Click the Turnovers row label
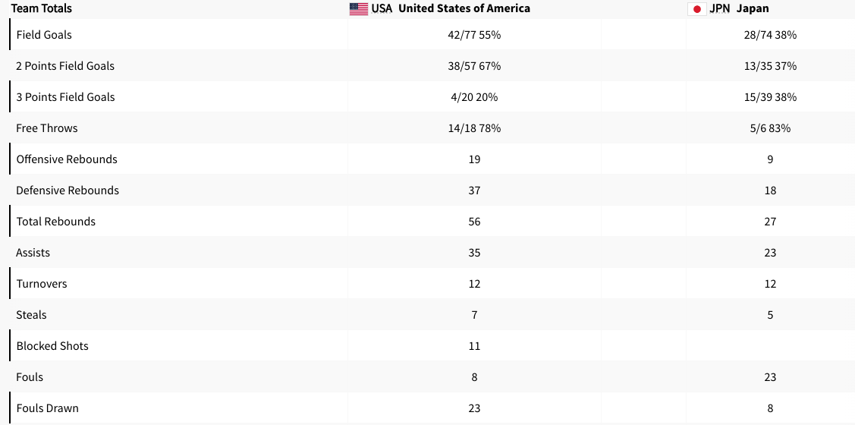Image resolution: width=855 pixels, height=425 pixels. coord(42,284)
